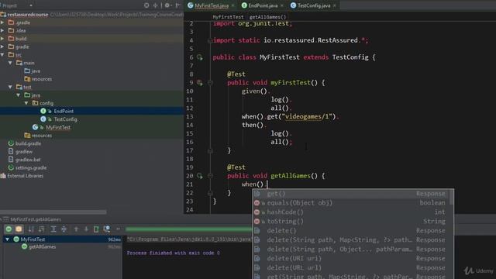
Task: Switch to EndPoint.java tab
Action: click(x=263, y=5)
